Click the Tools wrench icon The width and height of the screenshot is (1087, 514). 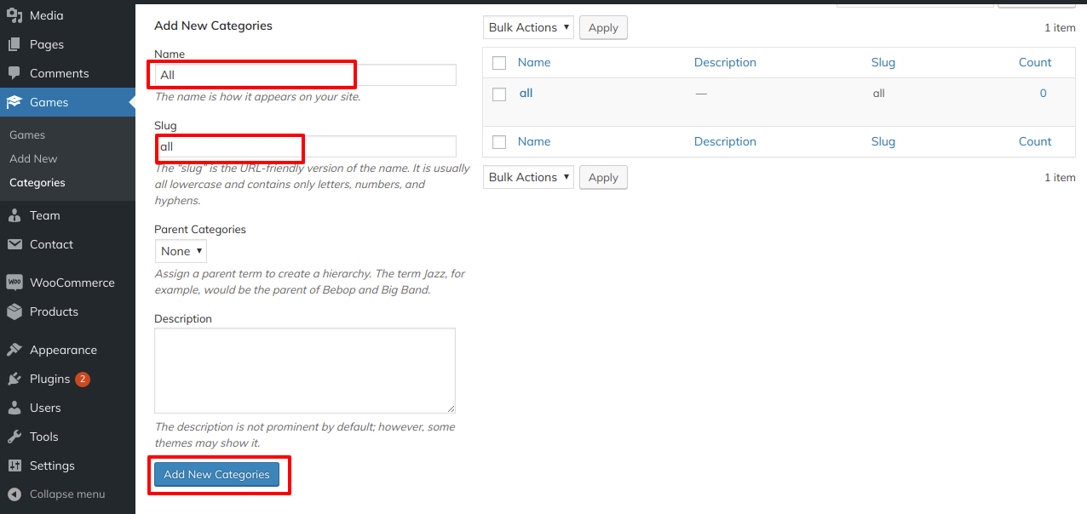tap(14, 437)
